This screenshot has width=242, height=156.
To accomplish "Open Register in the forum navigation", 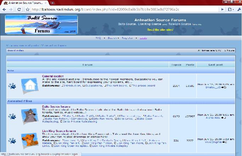I will point(127,38).
